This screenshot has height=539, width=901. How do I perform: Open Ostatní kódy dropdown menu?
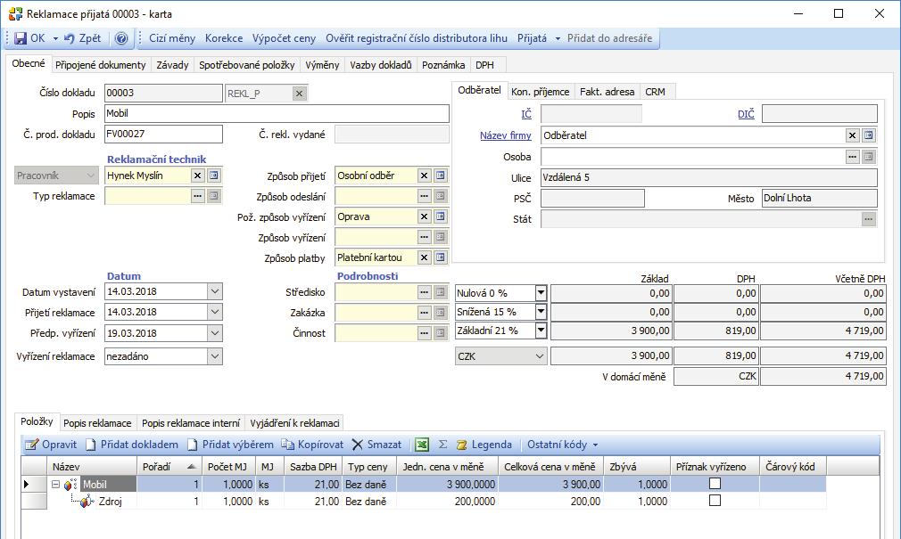[x=562, y=445]
